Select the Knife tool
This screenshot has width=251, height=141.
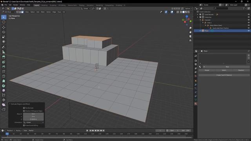point(4,76)
